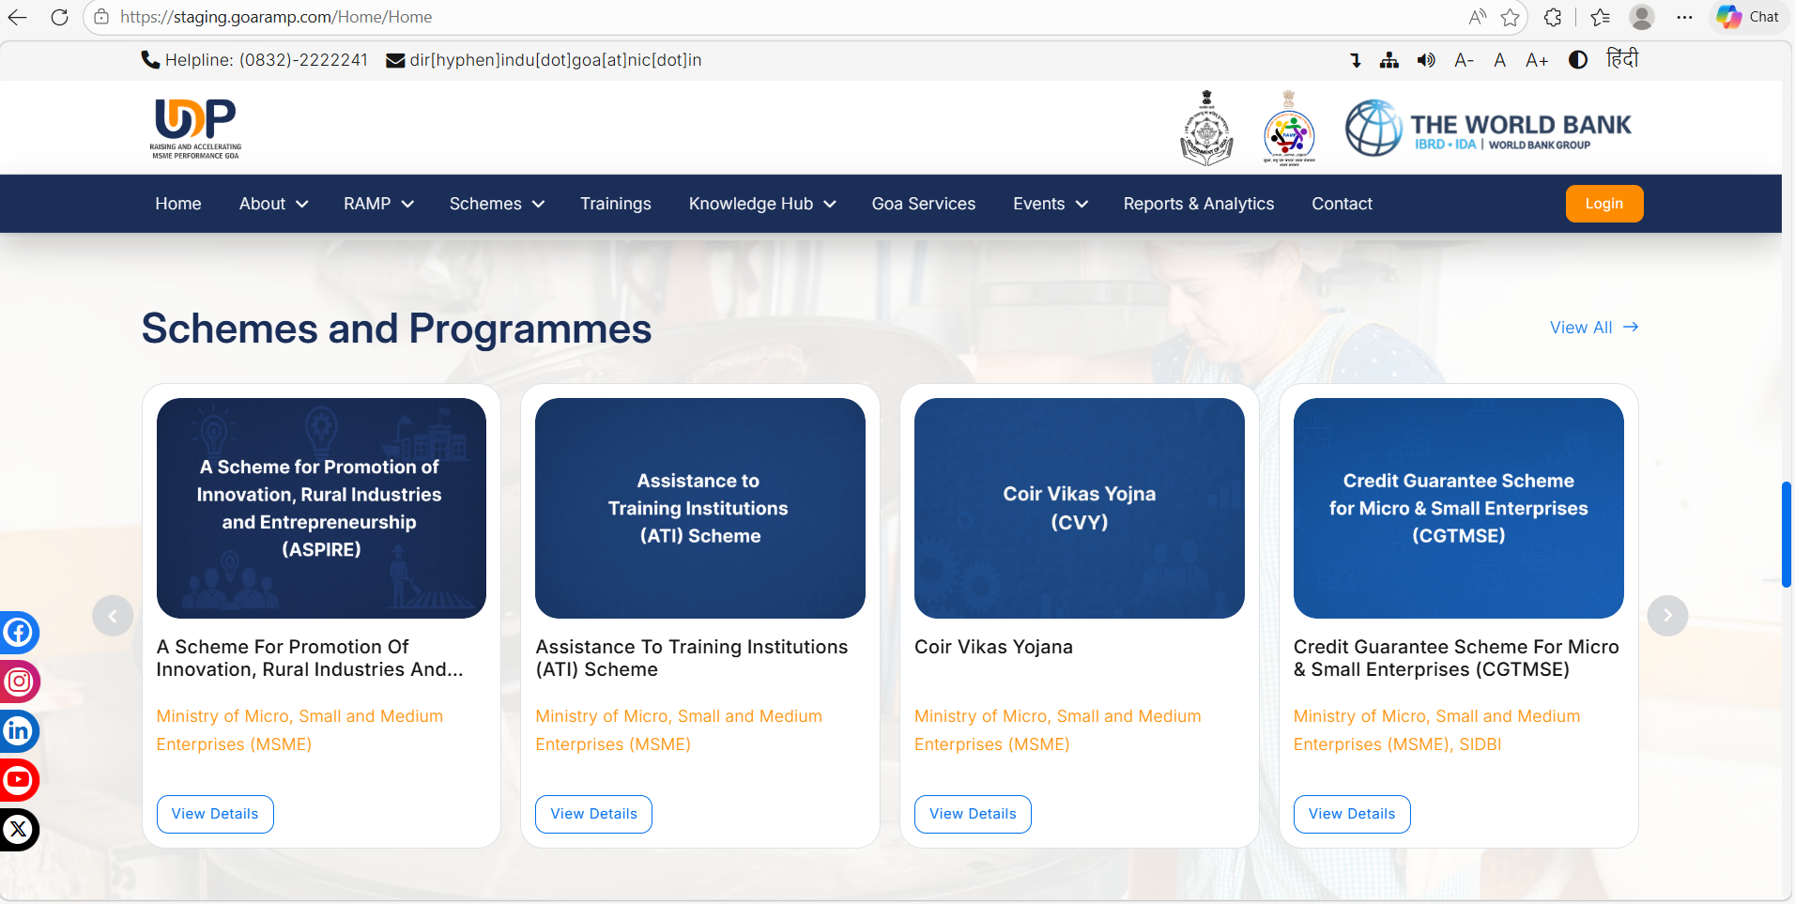1795x904 pixels.
Task: Open Facebook social icon
Action: pos(19,633)
